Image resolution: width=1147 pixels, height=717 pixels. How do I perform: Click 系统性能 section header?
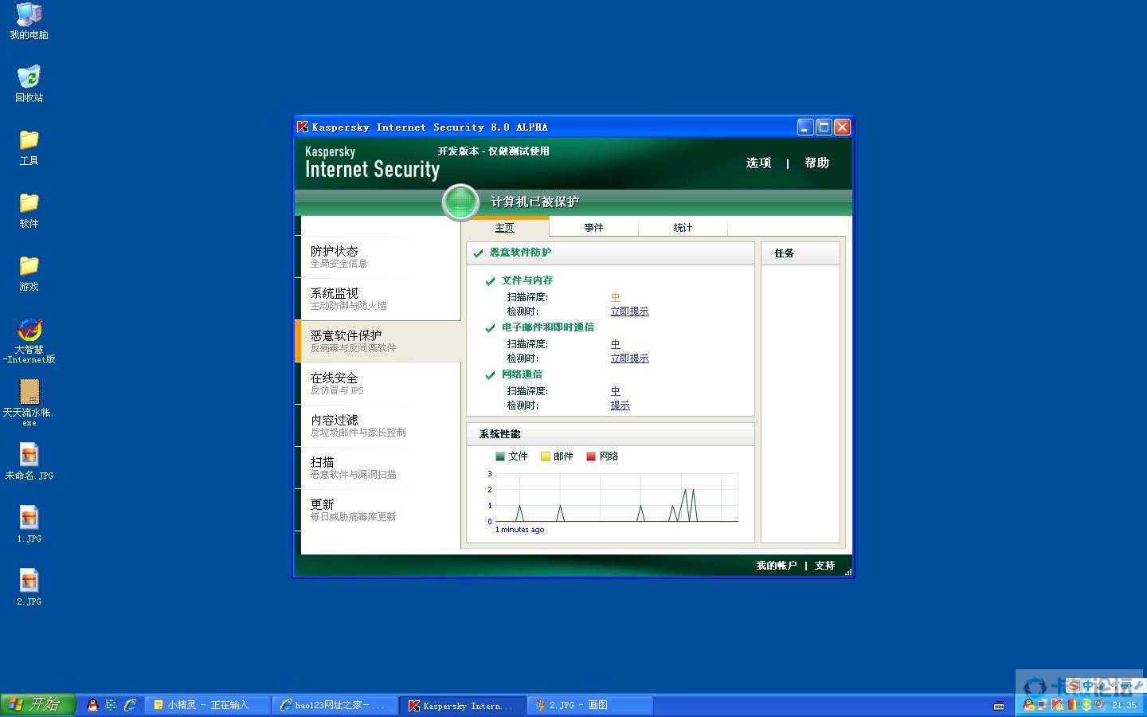click(x=610, y=434)
